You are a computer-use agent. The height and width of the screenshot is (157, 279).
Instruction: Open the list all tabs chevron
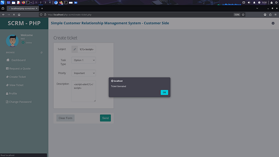click(257, 8)
